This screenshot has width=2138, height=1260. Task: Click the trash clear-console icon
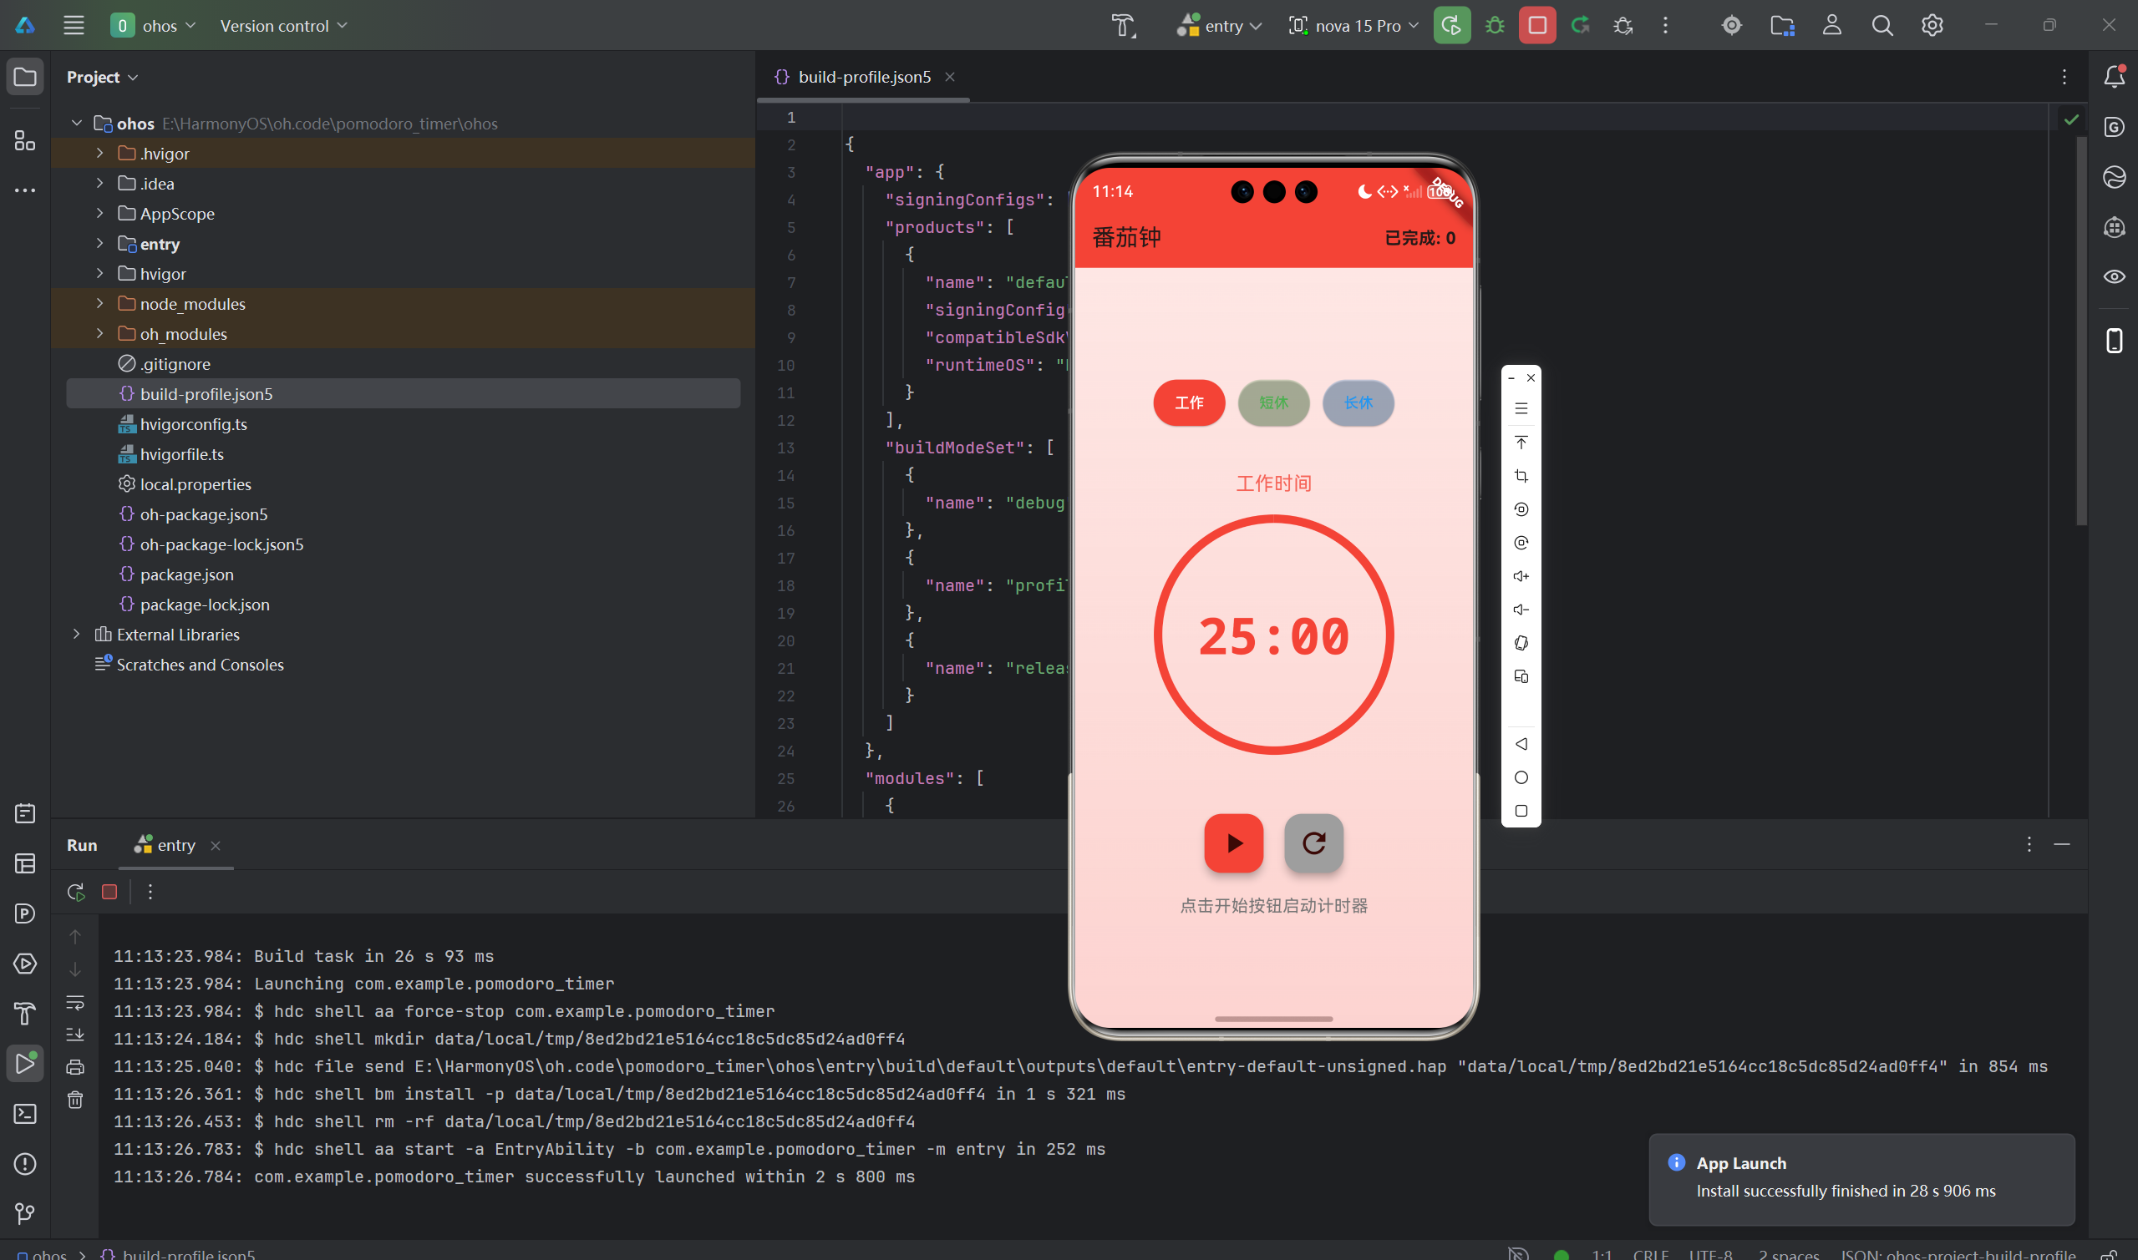click(75, 1100)
